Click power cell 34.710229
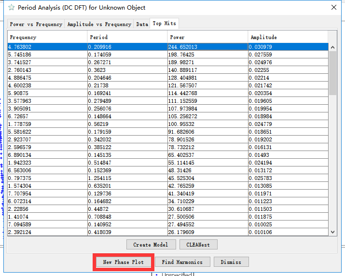The width and height of the screenshot is (345, 276). pos(208,201)
